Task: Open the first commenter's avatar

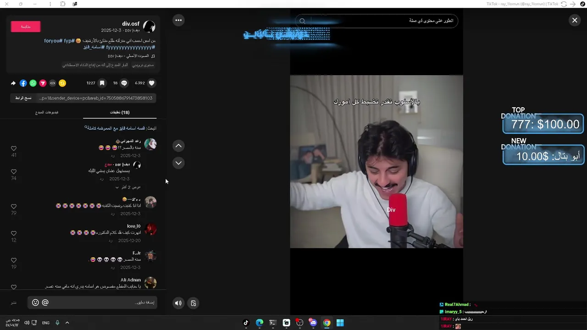Action: tap(150, 144)
